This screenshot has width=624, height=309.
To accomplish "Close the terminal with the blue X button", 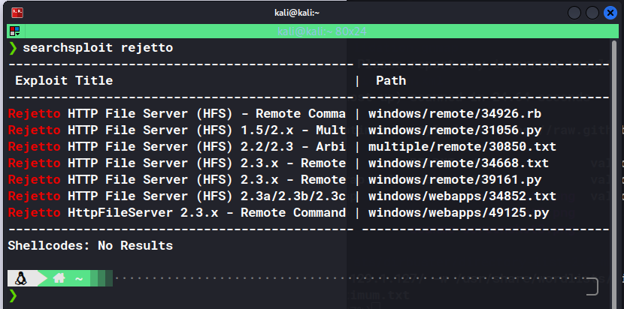I will [610, 13].
